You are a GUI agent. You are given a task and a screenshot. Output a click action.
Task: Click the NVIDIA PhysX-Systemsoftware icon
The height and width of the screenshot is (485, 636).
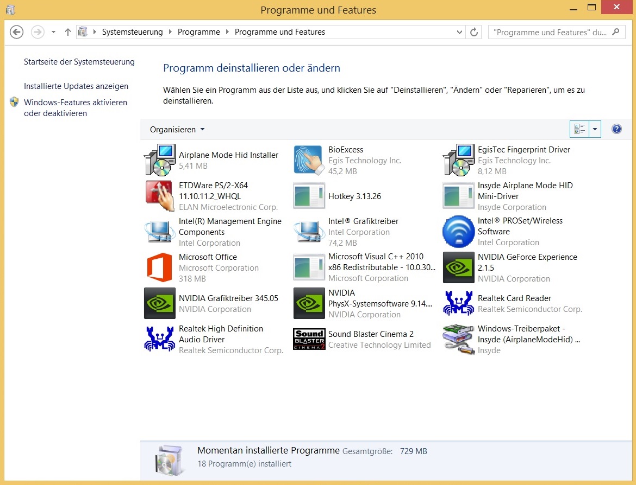tap(309, 303)
